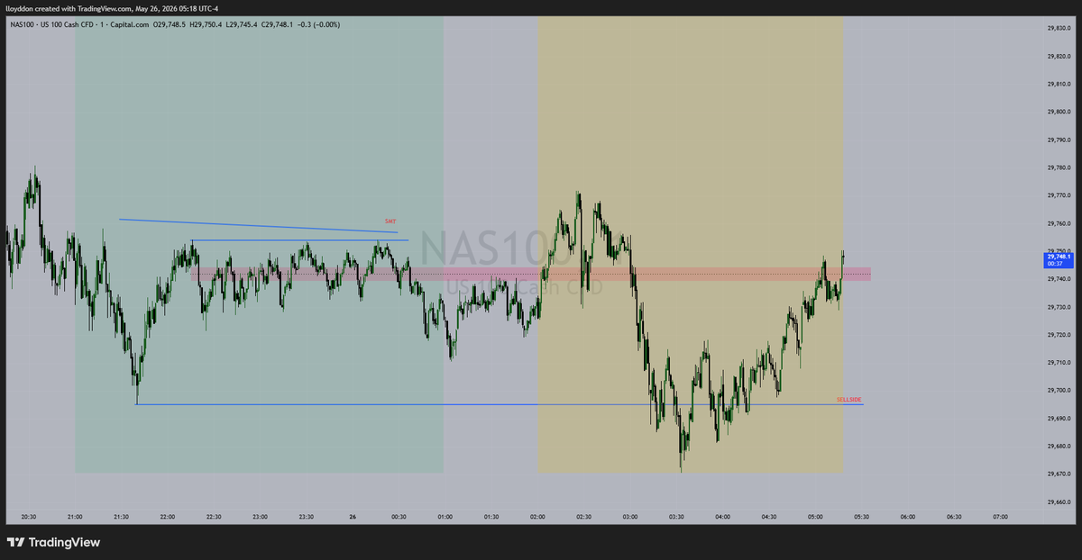Click the 29,820.0 price axis label
Viewport: 1082px width, 560px height.
(x=1058, y=57)
